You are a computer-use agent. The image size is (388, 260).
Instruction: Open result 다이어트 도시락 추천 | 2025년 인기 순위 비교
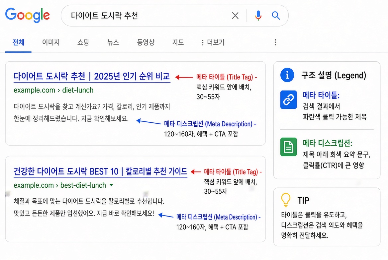92,76
